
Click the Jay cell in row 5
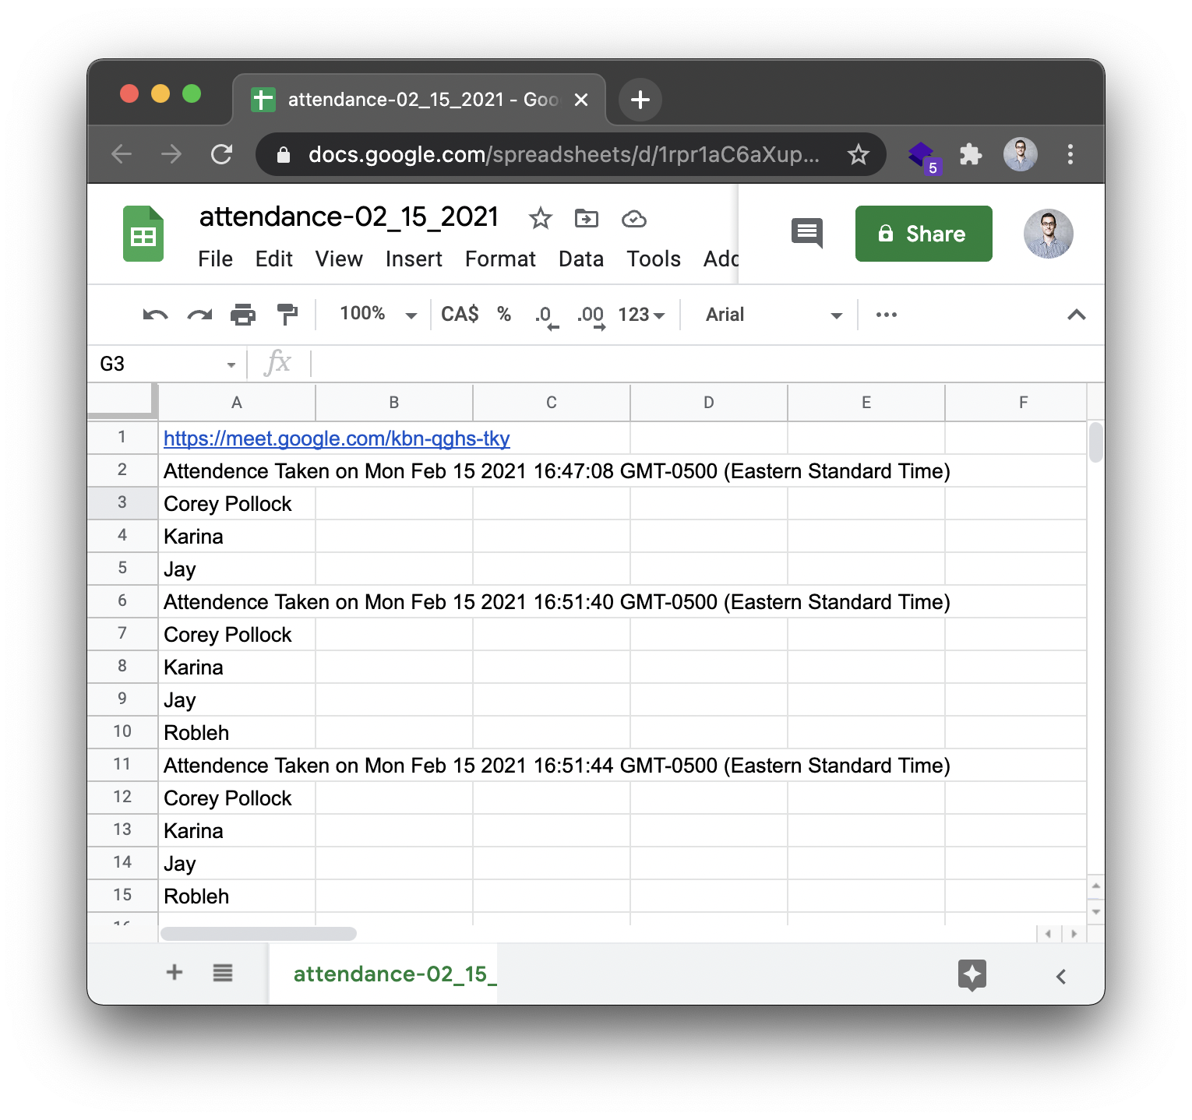(237, 569)
